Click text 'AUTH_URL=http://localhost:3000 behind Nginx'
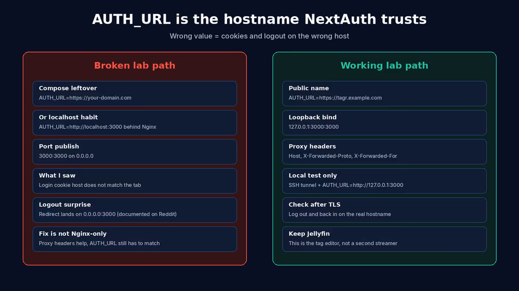The height and width of the screenshot is (291, 519). click(x=97, y=127)
